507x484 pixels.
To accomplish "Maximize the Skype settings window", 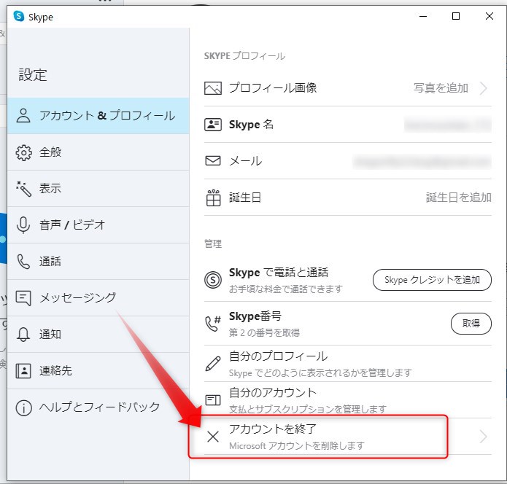I will [x=456, y=16].
